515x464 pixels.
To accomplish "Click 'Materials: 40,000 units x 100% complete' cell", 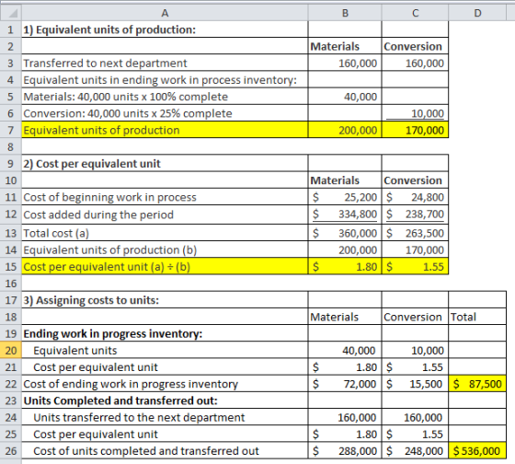I will (x=165, y=97).
